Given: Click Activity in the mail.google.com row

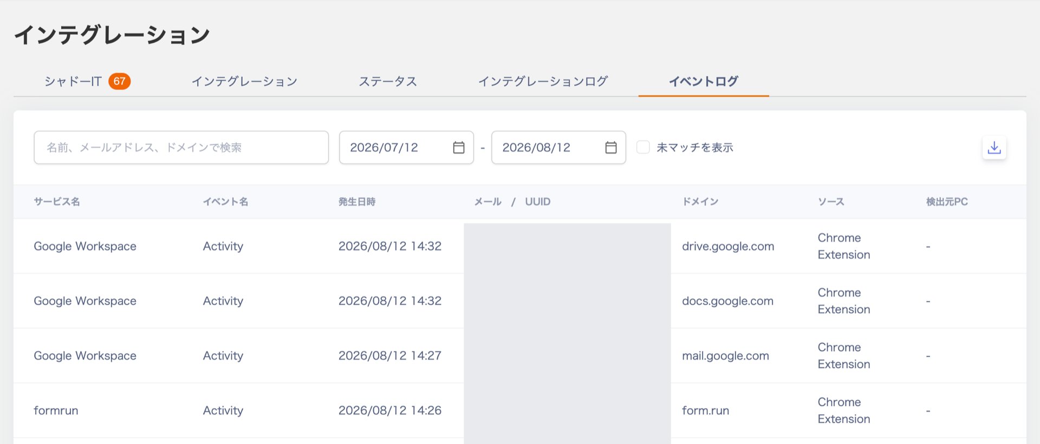Looking at the screenshot, I should 223,356.
